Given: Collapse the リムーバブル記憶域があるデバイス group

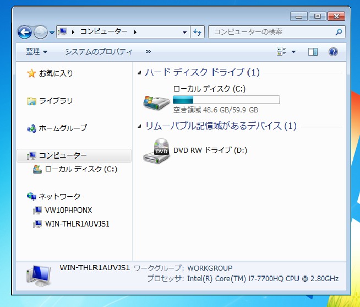Looking at the screenshot, I should (139, 126).
